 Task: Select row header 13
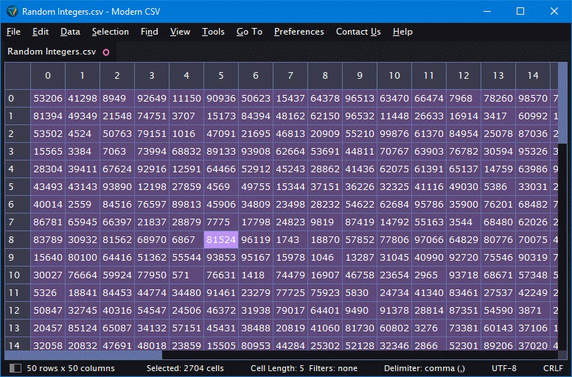tap(18, 328)
